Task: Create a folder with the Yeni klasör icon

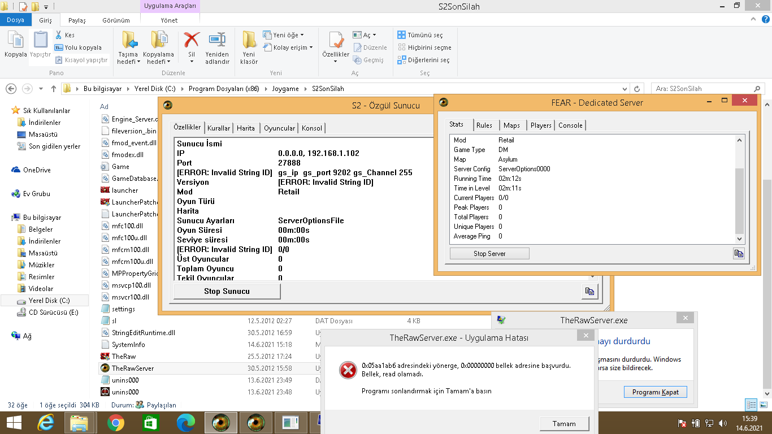Action: 249,48
